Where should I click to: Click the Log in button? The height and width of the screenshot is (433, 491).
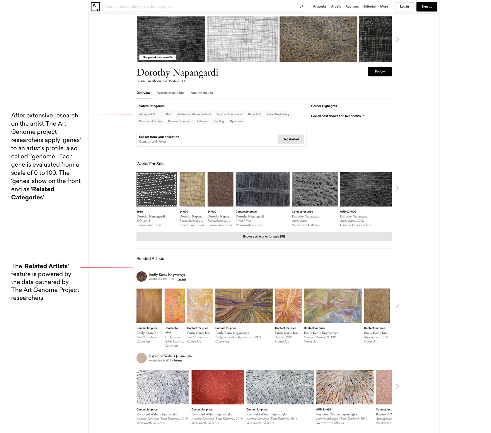404,6
